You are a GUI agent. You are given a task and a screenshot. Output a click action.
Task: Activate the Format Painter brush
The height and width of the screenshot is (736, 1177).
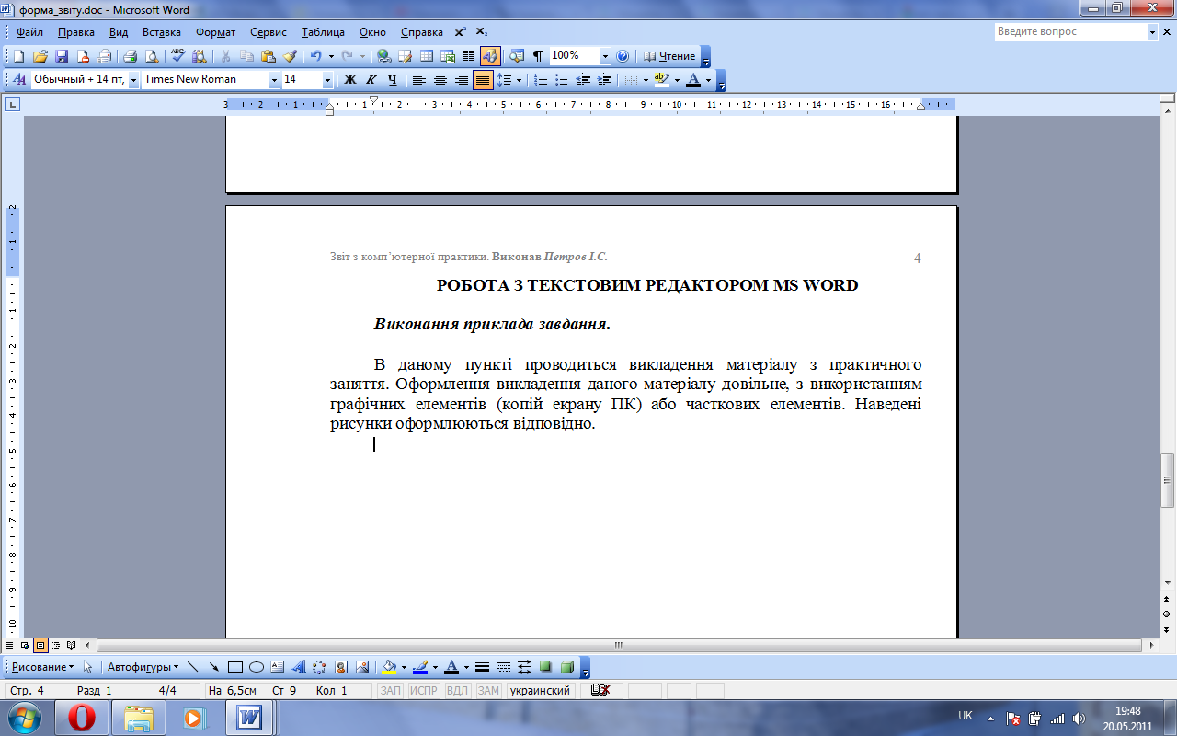pos(290,56)
